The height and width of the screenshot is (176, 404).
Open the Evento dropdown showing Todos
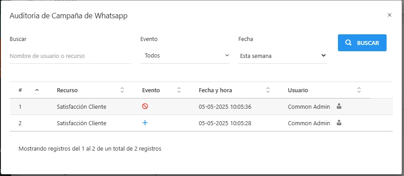pos(185,56)
